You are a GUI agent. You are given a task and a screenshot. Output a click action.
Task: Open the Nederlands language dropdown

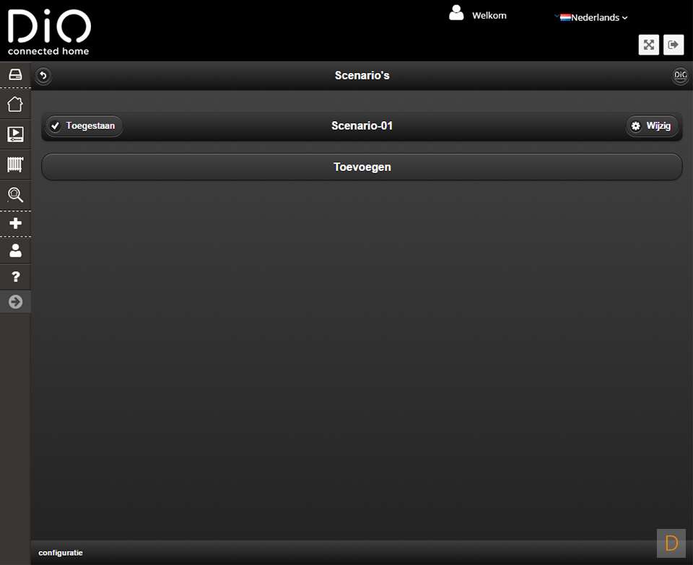pos(592,17)
